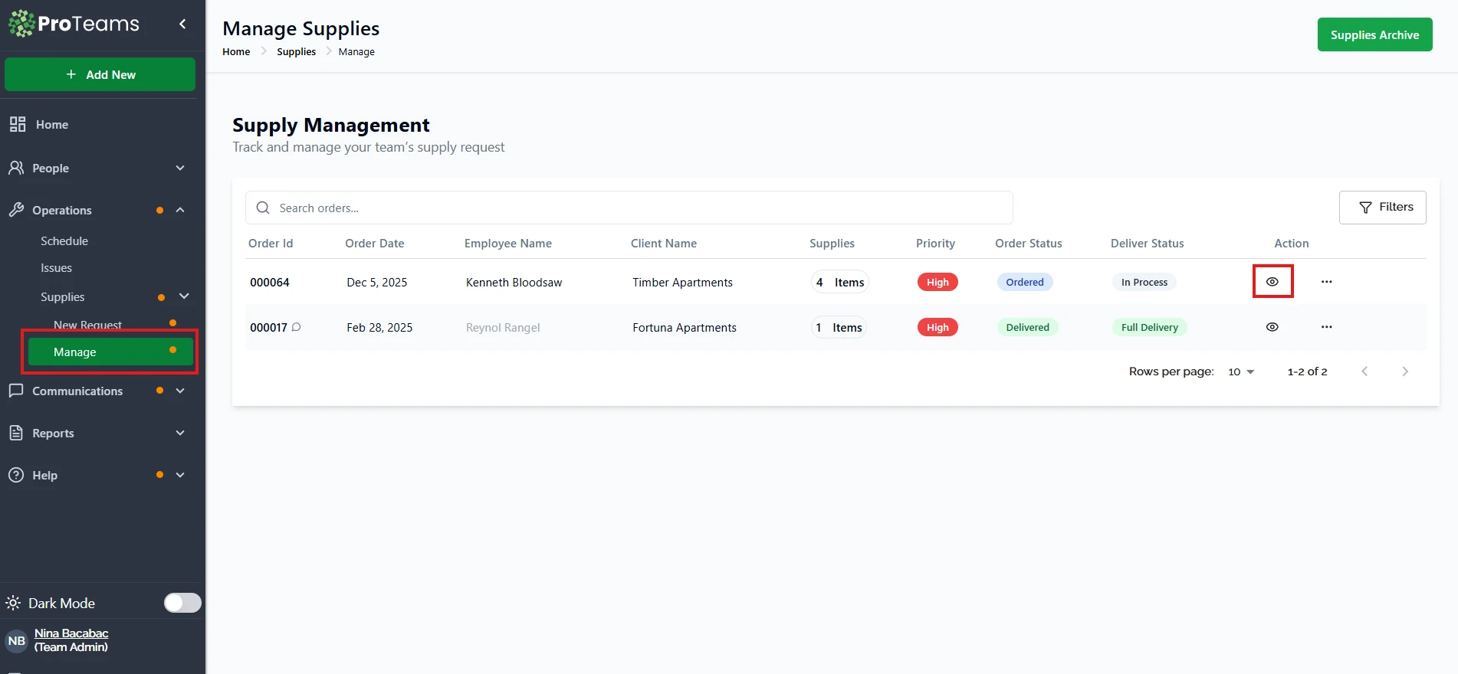The image size is (1458, 674).
Task: View order 000064 via eye icon
Action: point(1272,282)
